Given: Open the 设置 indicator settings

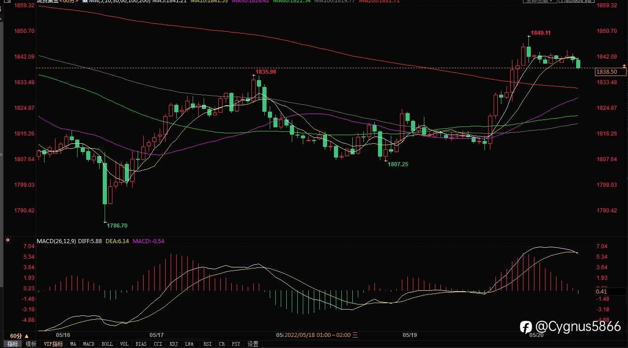Looking at the screenshot, I should (x=253, y=344).
